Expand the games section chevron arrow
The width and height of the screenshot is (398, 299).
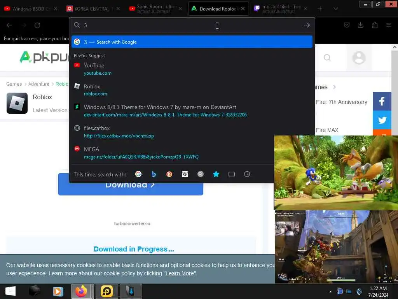335,87
